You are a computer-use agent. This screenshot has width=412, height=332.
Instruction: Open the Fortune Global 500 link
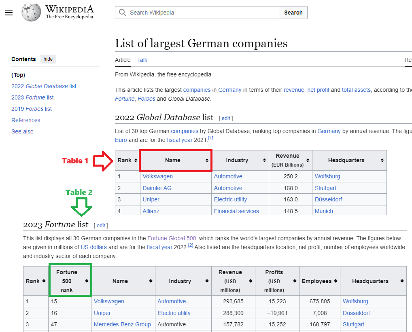(172, 238)
